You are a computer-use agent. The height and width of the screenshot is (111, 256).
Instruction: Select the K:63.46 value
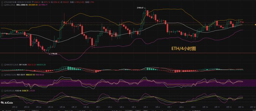point(18,91)
